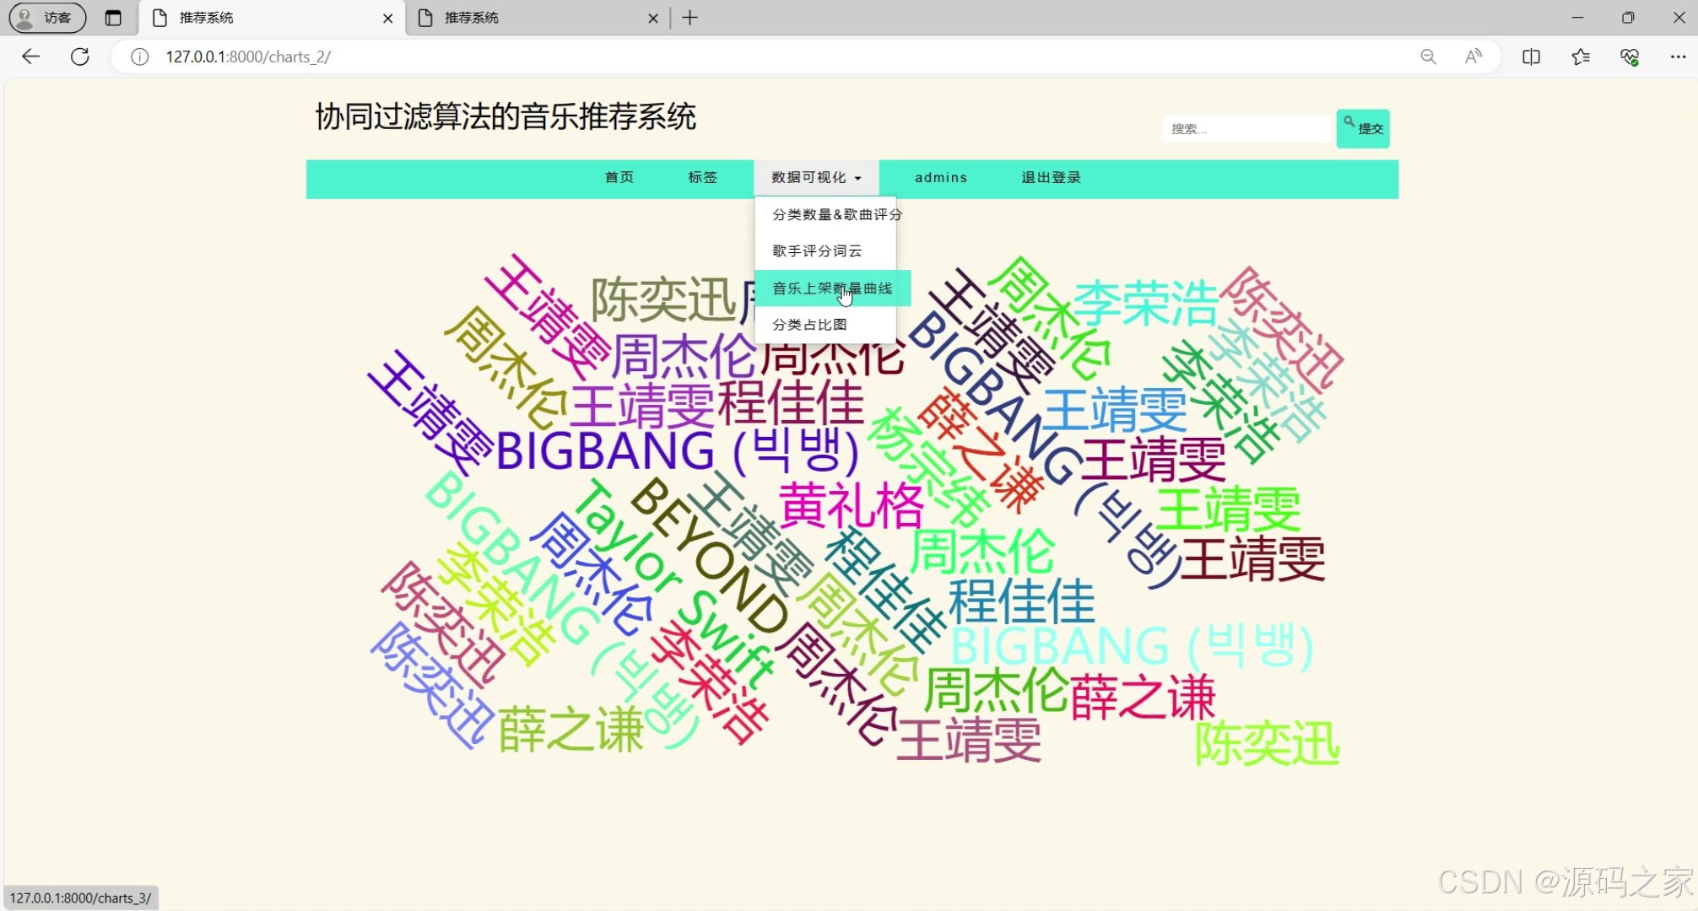Select 分类数量&歌曲评分 from dropdown
This screenshot has width=1698, height=911.
pos(836,215)
